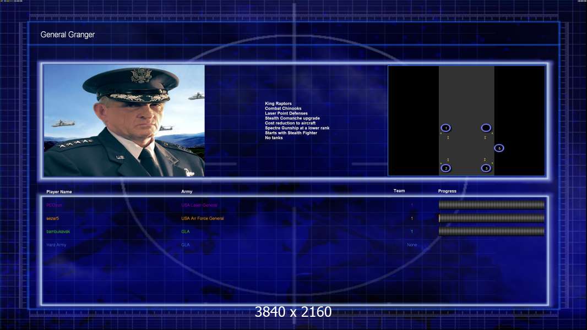Click the Starts with Stealth Fighter line
This screenshot has height=330, width=587.
[x=291, y=133]
